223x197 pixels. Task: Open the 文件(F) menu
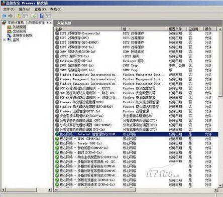[x=9, y=9]
